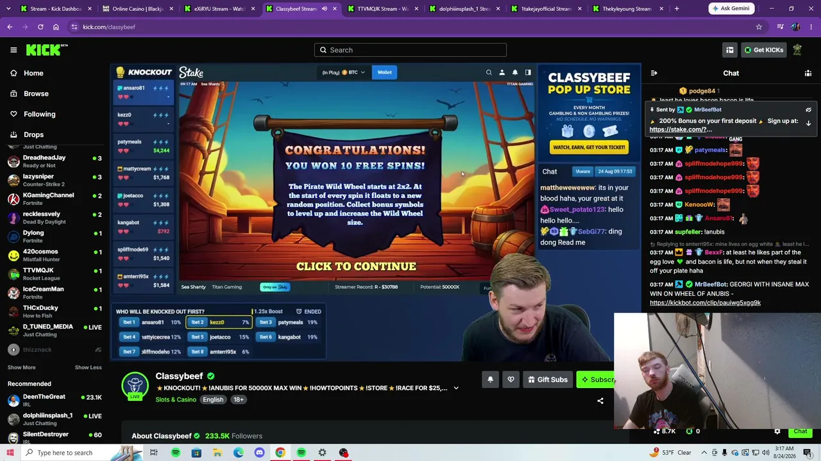Expand the stream title description chevron
This screenshot has height=461, width=821.
(456, 388)
